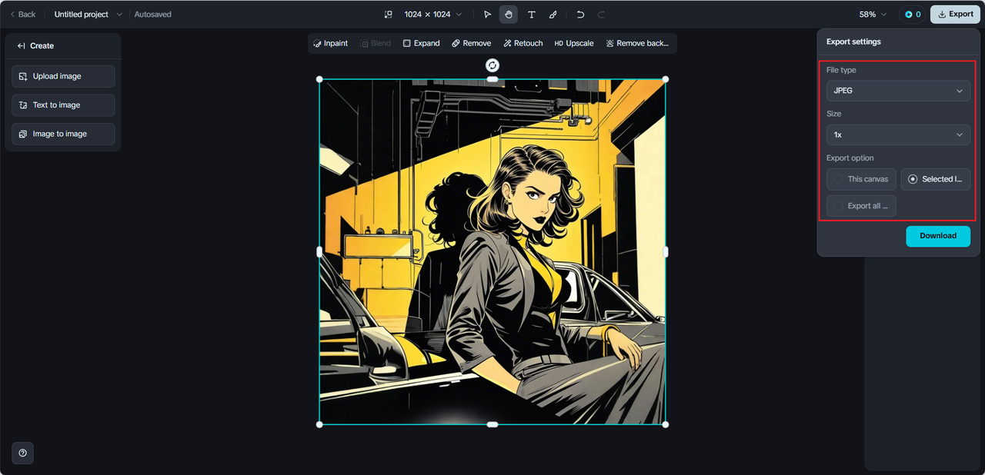This screenshot has width=985, height=475.
Task: Open the 58% zoom level dropdown
Action: pyautogui.click(x=873, y=15)
